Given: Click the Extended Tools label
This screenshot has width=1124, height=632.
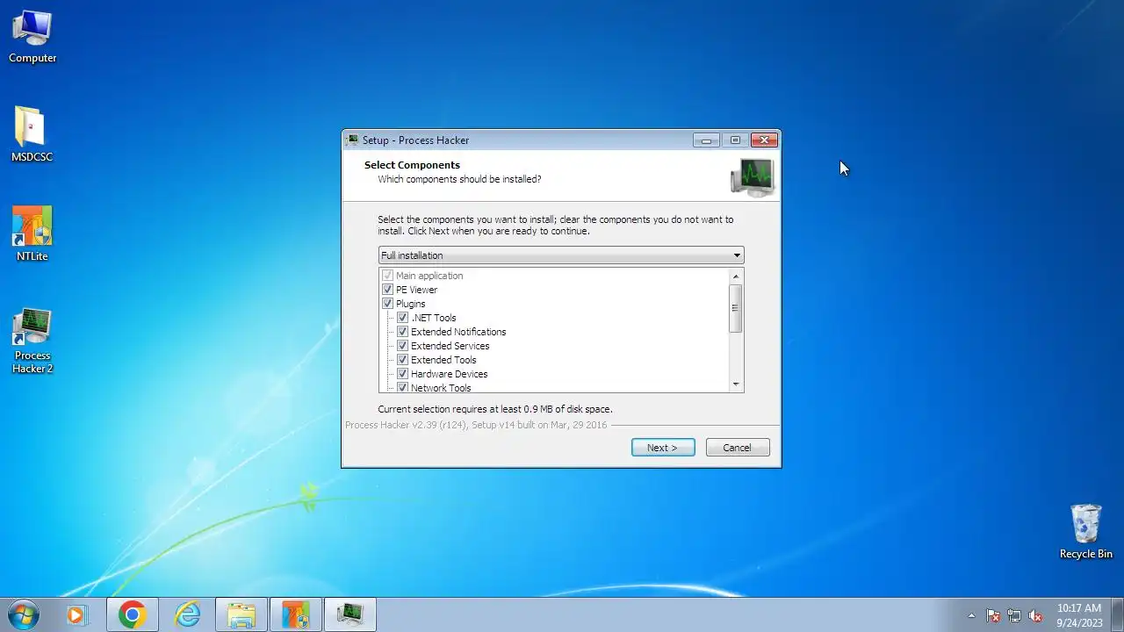Looking at the screenshot, I should [x=443, y=360].
